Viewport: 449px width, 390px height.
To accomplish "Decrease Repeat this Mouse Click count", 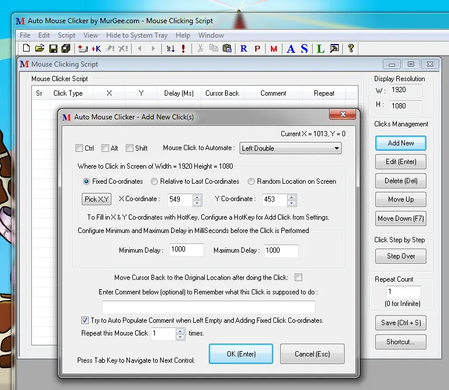I will pos(180,337).
